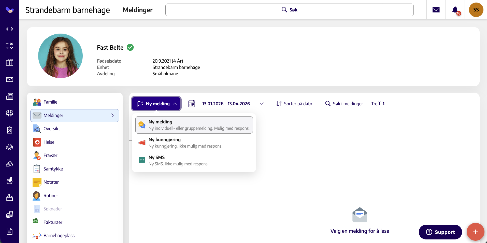This screenshot has height=243, width=487.
Task: Open Fravær in child menu
Action: 75,155
